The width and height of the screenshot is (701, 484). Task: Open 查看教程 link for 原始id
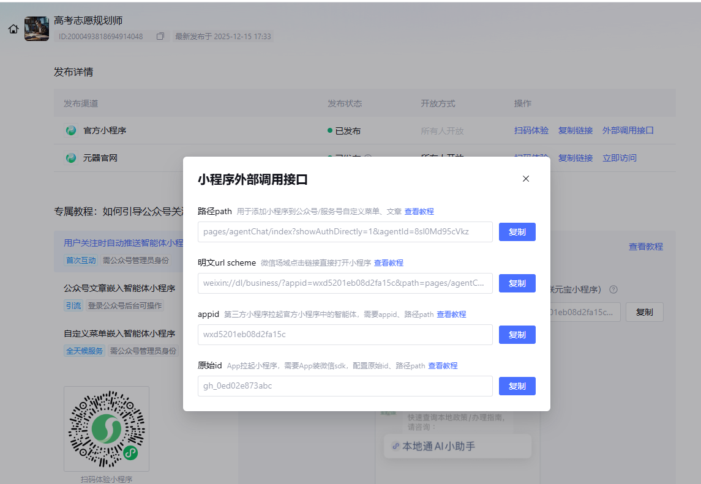point(443,365)
